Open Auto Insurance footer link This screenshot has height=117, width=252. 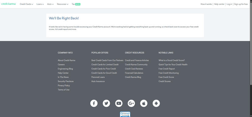pos(98,81)
